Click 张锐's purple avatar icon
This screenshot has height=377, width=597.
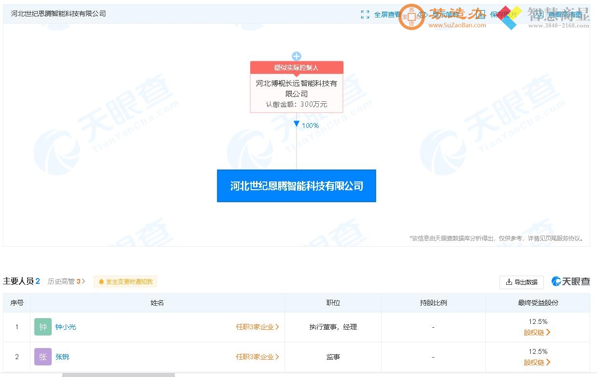(x=43, y=357)
